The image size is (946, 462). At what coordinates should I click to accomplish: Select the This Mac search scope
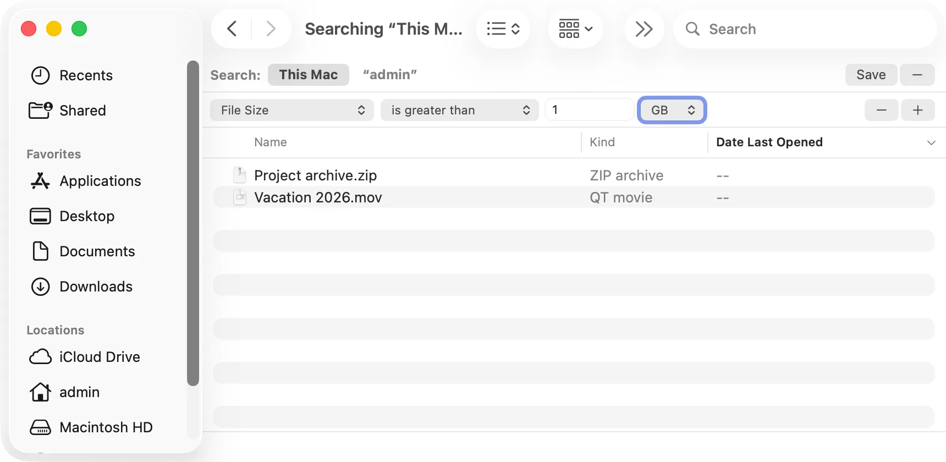coord(309,75)
